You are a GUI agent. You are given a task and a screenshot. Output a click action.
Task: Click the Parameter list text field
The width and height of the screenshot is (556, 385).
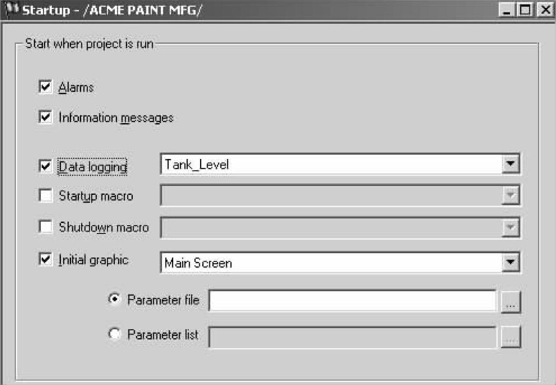(353, 336)
